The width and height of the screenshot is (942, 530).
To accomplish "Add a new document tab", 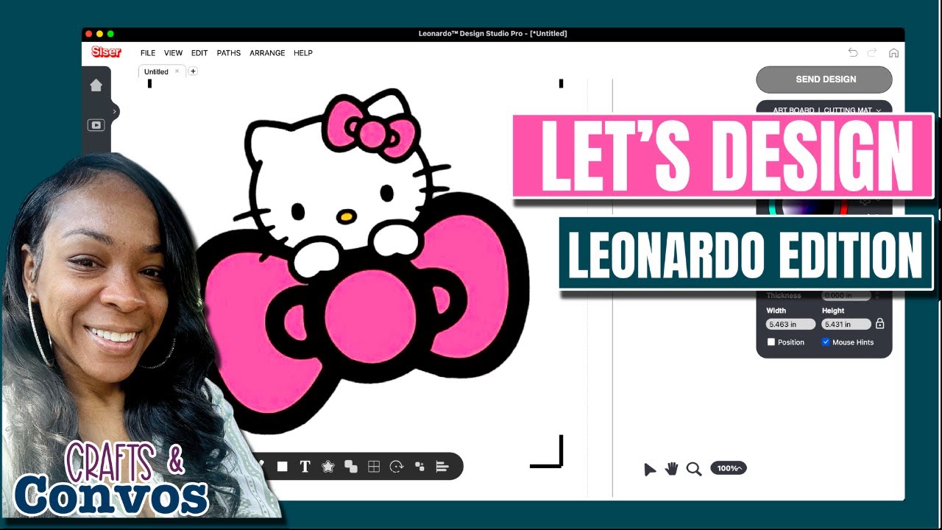I will click(193, 71).
